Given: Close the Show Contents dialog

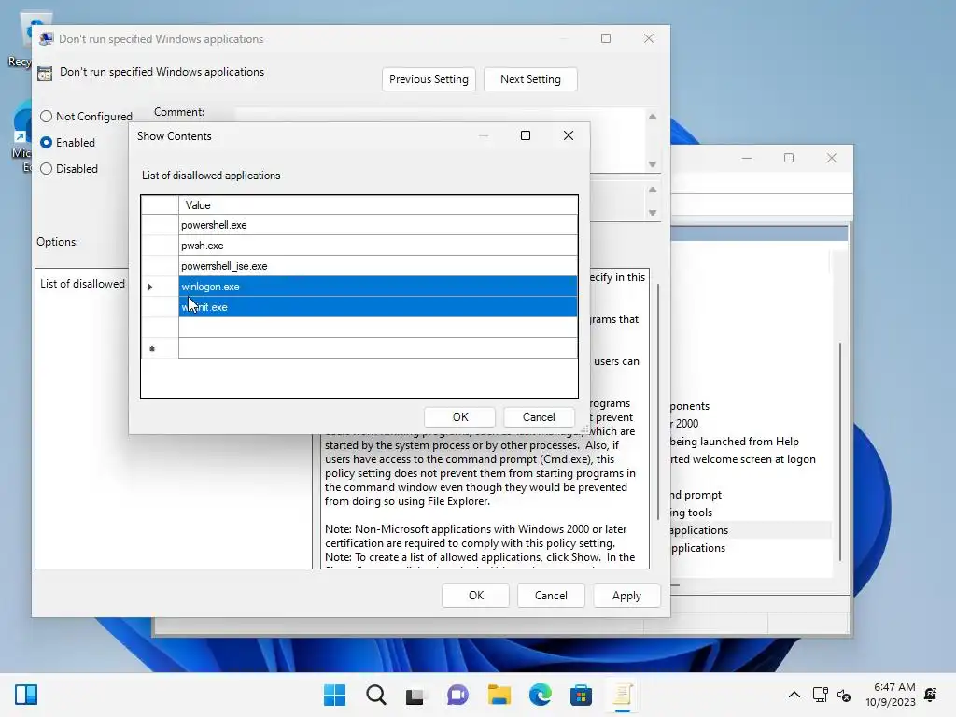Looking at the screenshot, I should tap(569, 135).
